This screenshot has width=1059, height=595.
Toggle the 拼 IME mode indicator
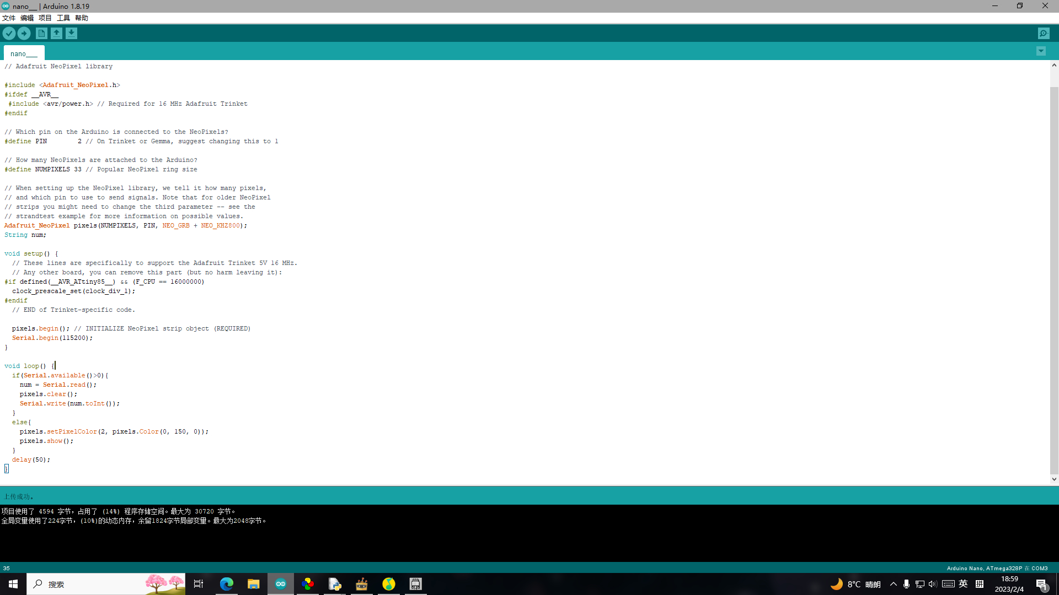point(980,584)
